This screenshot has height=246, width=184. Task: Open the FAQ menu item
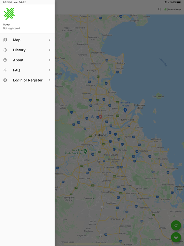[x=27, y=70]
